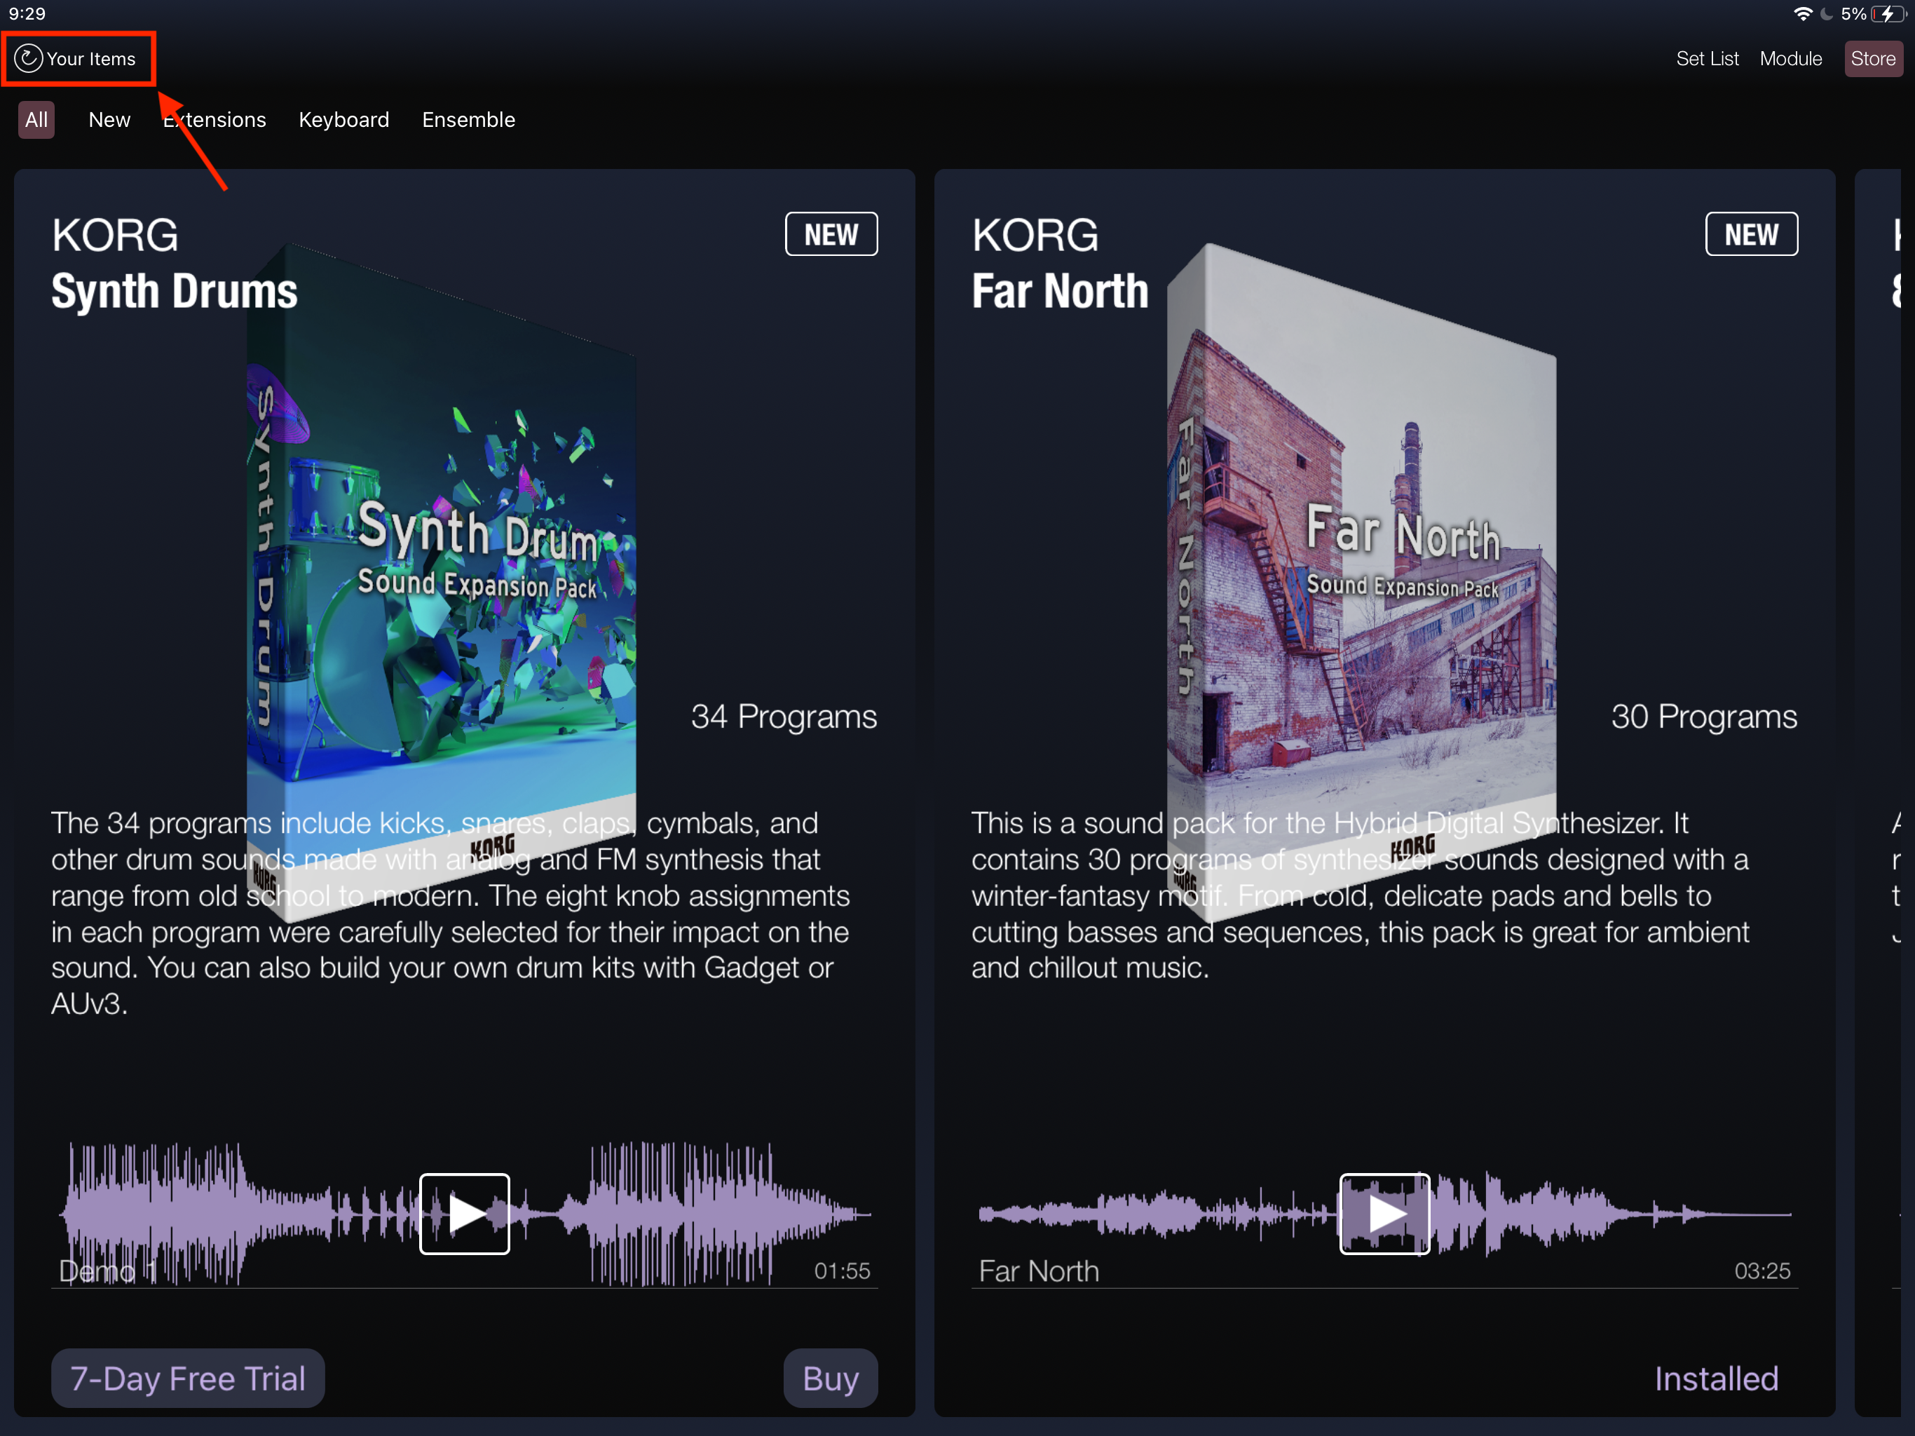Select the Set List tab
This screenshot has height=1436, width=1915.
(1705, 57)
